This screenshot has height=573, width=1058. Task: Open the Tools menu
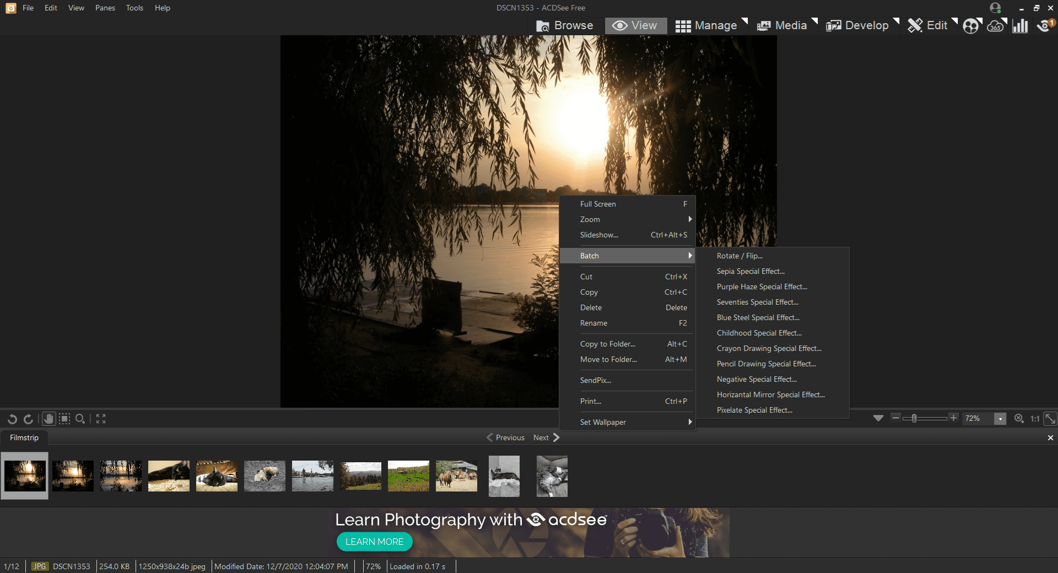click(x=134, y=8)
